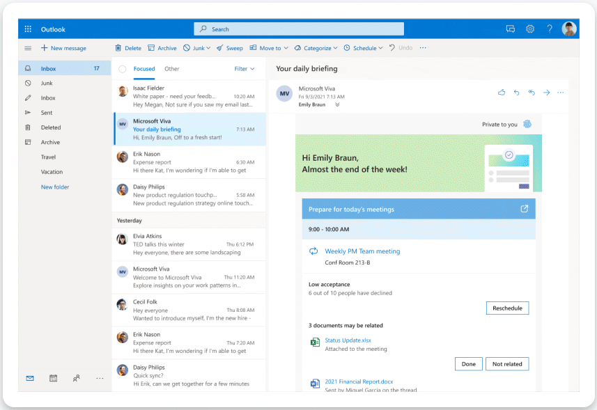
Task: Open the Filter dropdown
Action: coord(245,69)
